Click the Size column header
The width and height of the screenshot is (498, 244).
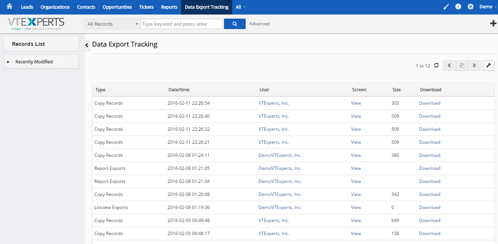pos(396,90)
